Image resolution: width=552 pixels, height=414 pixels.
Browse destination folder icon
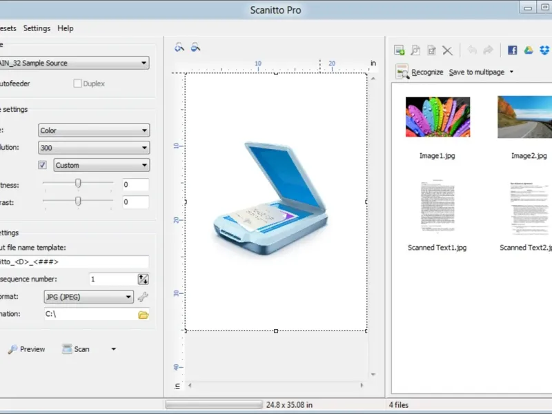[144, 315]
